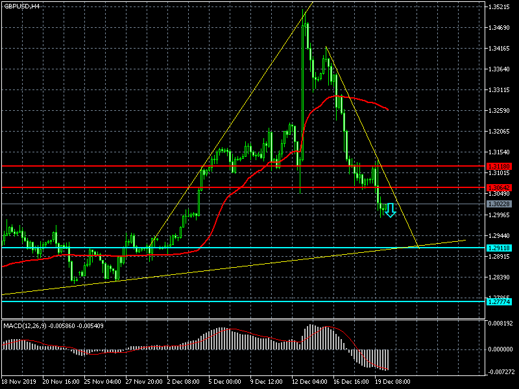Select the blue down arrow marker on chart
This screenshot has height=389, width=519.
tap(391, 210)
